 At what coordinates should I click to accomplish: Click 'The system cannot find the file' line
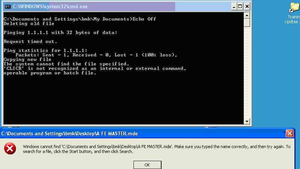coord(66,64)
